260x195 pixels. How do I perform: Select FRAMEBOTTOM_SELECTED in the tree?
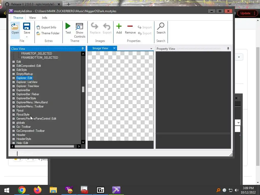coord(40,58)
